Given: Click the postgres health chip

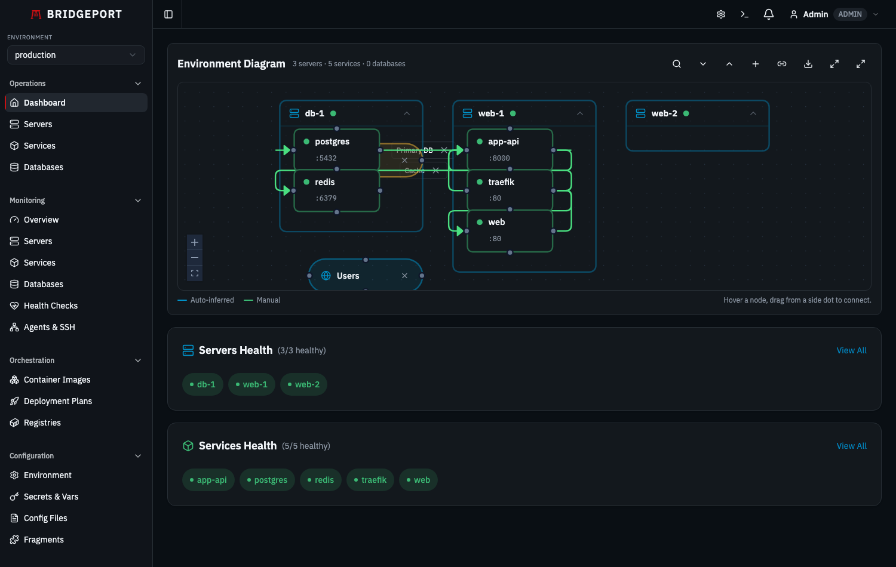Looking at the screenshot, I should coord(267,480).
